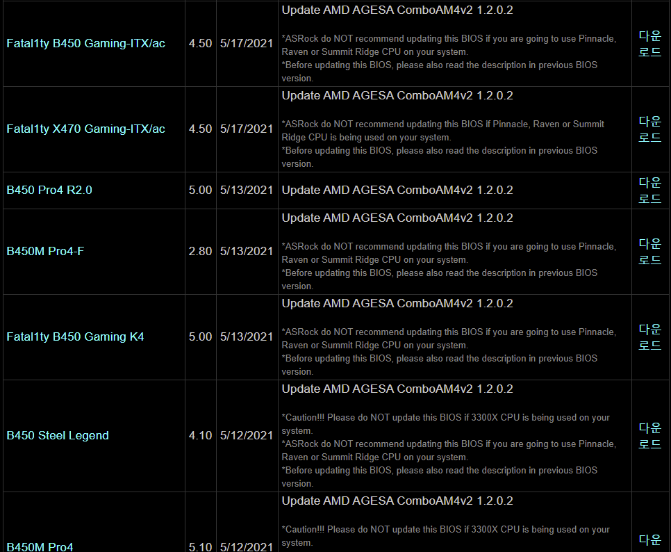
Task: Open the Fatal1ty X470 Gaming-ITX/ac product link
Action: pyautogui.click(x=85, y=129)
